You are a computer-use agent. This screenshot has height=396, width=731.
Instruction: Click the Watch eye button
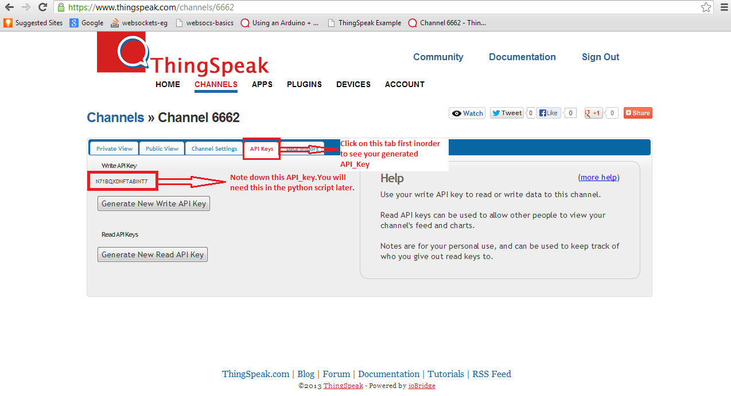467,113
